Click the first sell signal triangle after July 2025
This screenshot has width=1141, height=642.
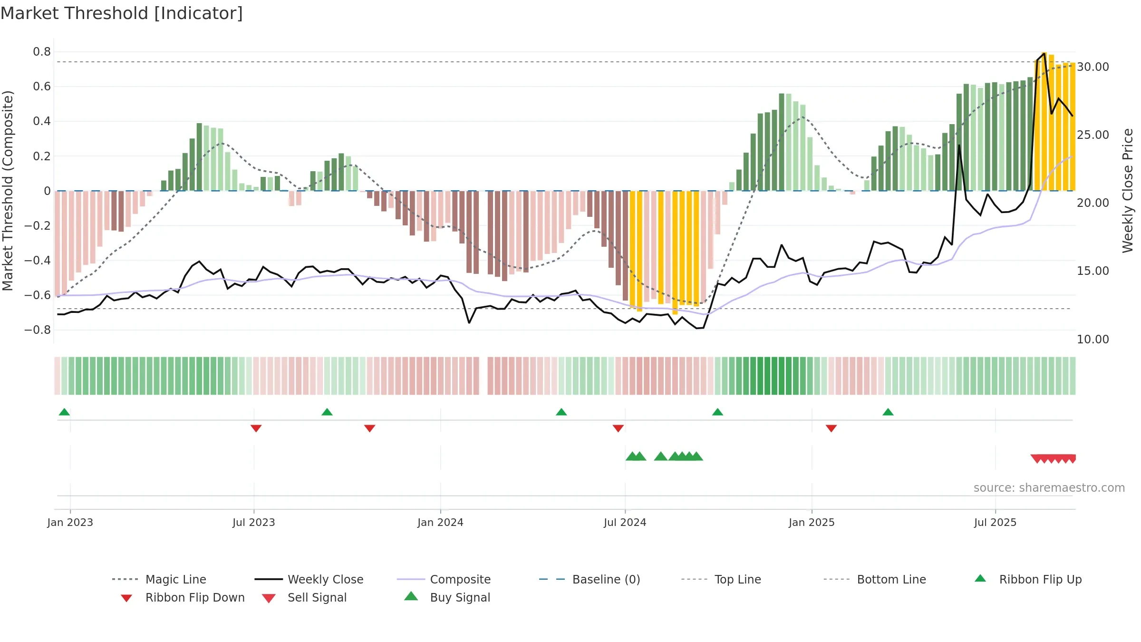[x=1037, y=459]
